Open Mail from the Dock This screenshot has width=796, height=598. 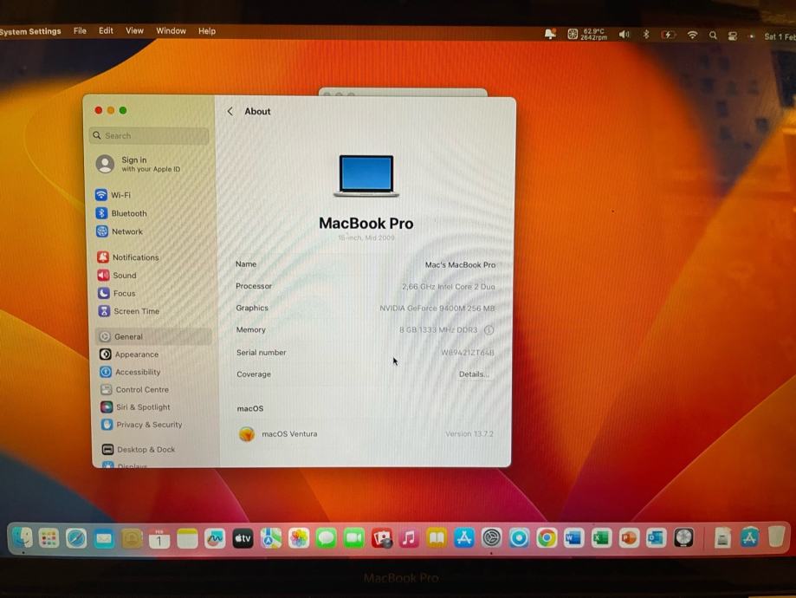click(104, 538)
